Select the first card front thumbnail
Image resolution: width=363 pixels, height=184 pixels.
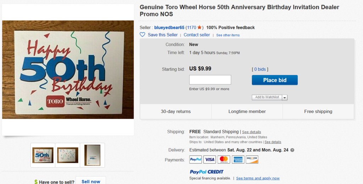click(43, 155)
